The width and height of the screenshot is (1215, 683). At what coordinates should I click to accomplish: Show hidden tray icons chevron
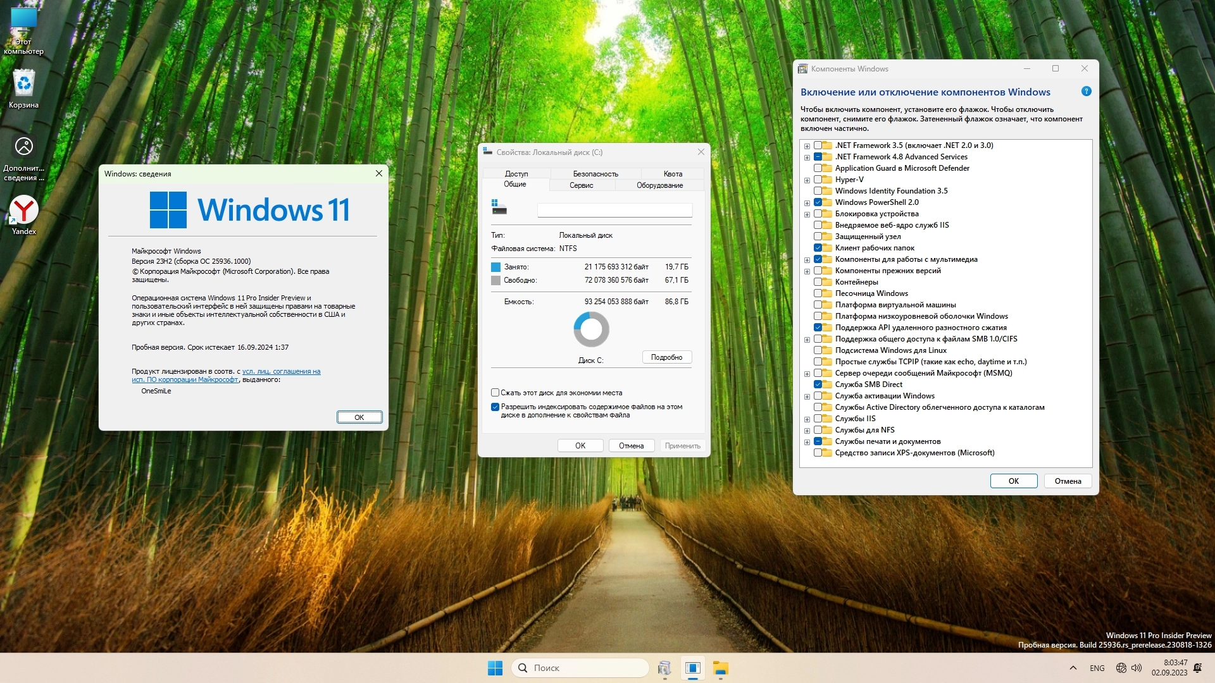1073,668
